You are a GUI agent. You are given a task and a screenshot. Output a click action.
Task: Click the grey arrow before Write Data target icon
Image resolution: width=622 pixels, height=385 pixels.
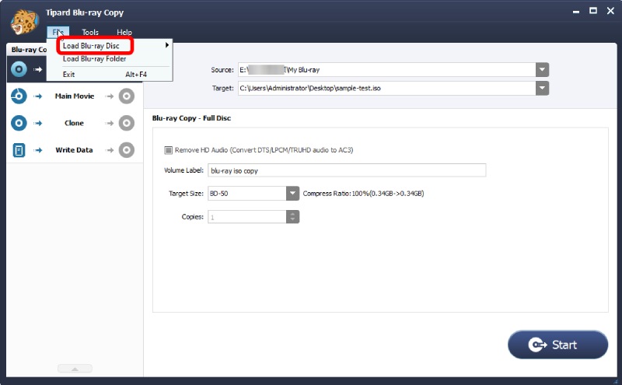[110, 150]
